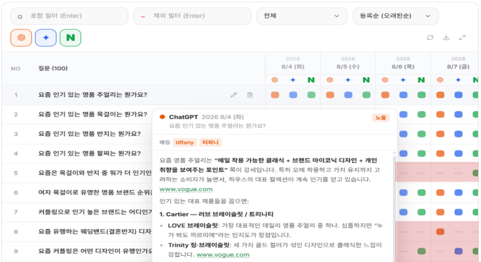Click row 1 ChatGPT orange cell for 8/4

[x=275, y=95]
